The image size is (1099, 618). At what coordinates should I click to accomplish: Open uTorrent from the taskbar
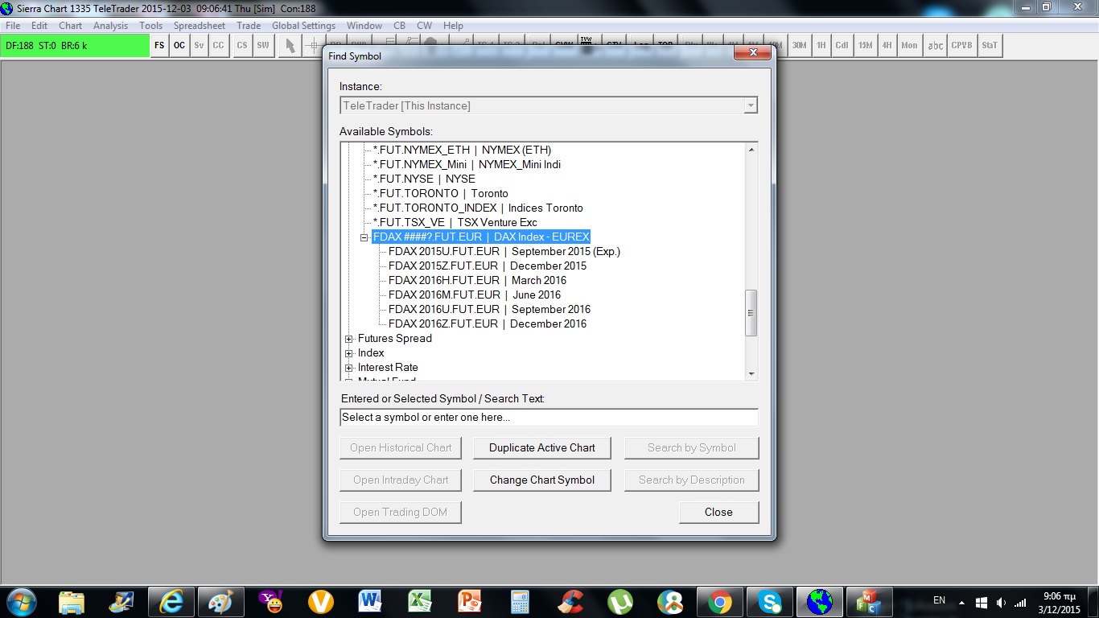pyautogui.click(x=619, y=602)
